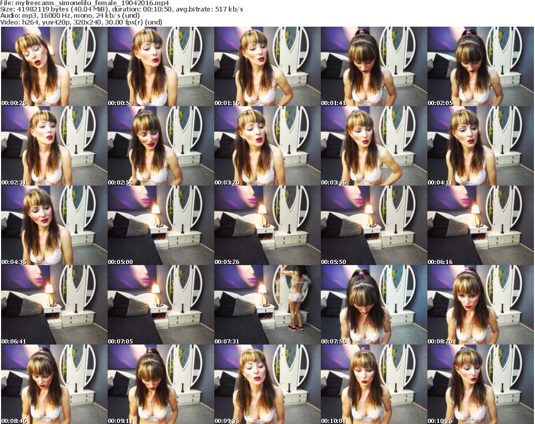Image resolution: width=535 pixels, height=424 pixels.
Task: Select the thumbnail at timestamp 00:03:46
Action: [374, 146]
